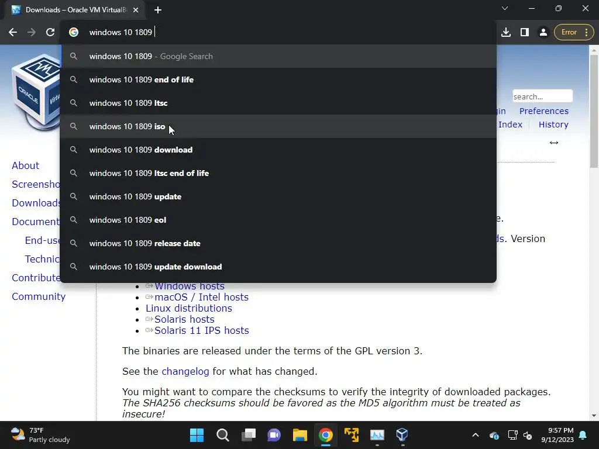
Task: Open the Windows Start menu
Action: click(197, 435)
